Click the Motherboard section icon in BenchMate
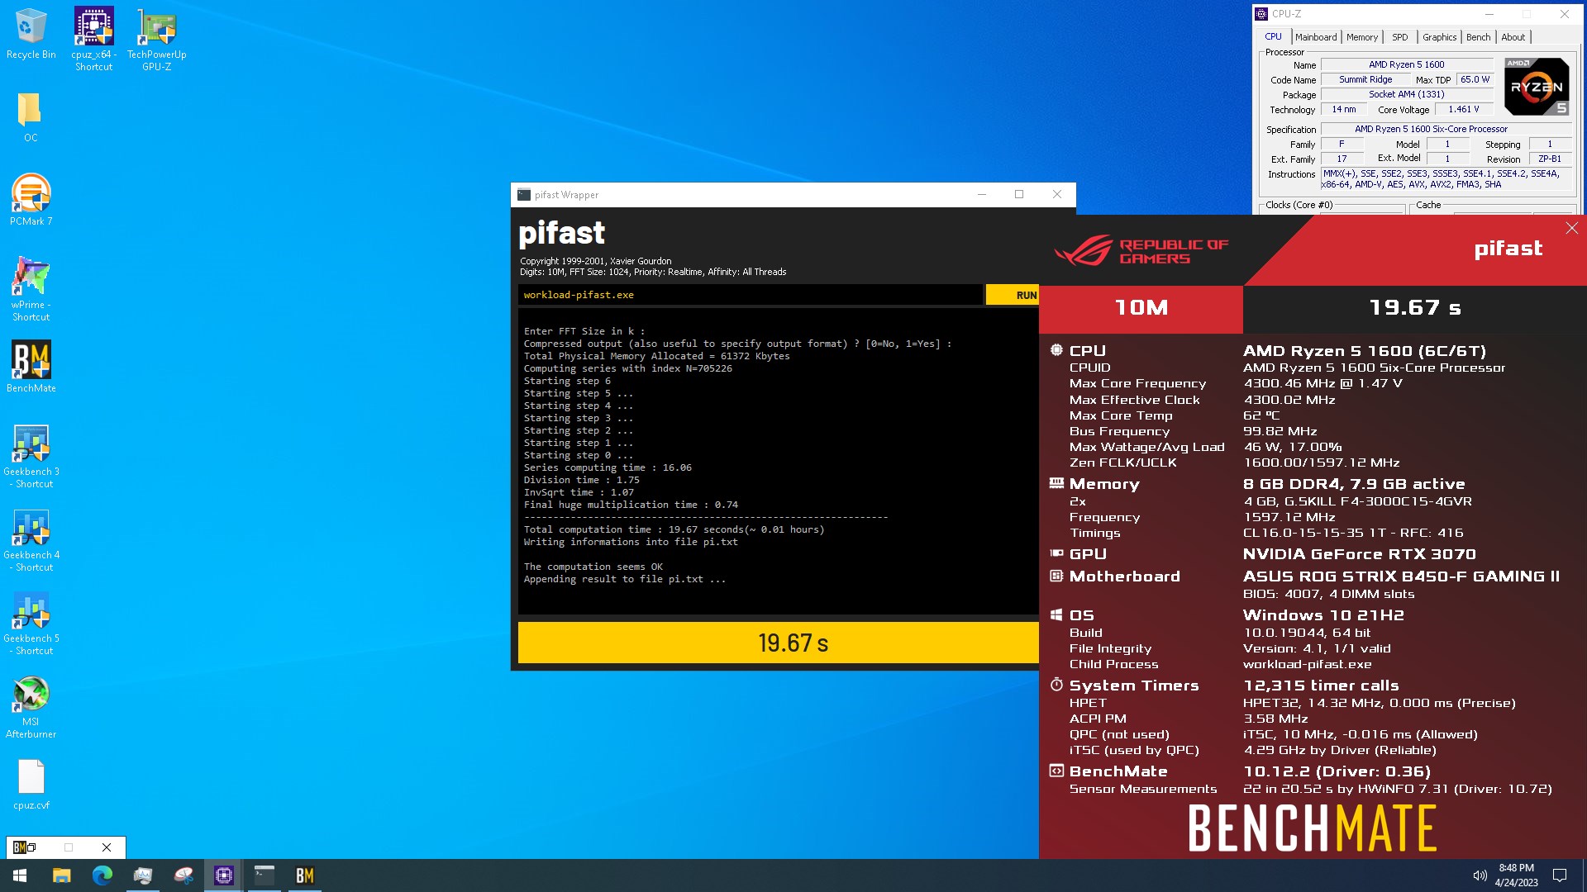The width and height of the screenshot is (1587, 892). [1056, 576]
